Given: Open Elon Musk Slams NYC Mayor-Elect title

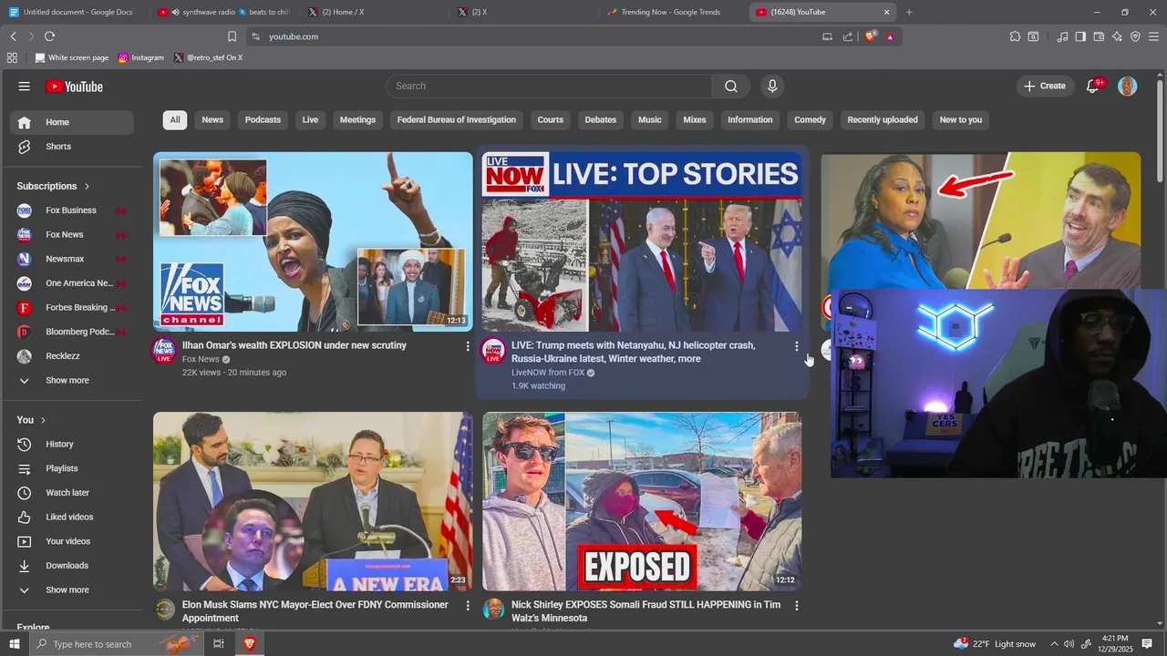Looking at the screenshot, I should click(x=315, y=611).
